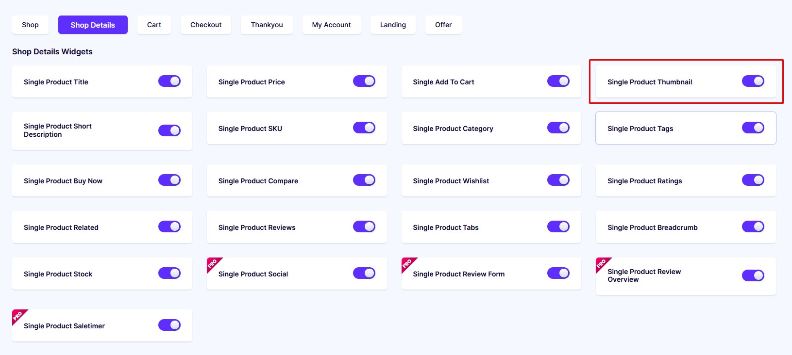Open the Shop tab
The width and height of the screenshot is (792, 355).
point(30,25)
